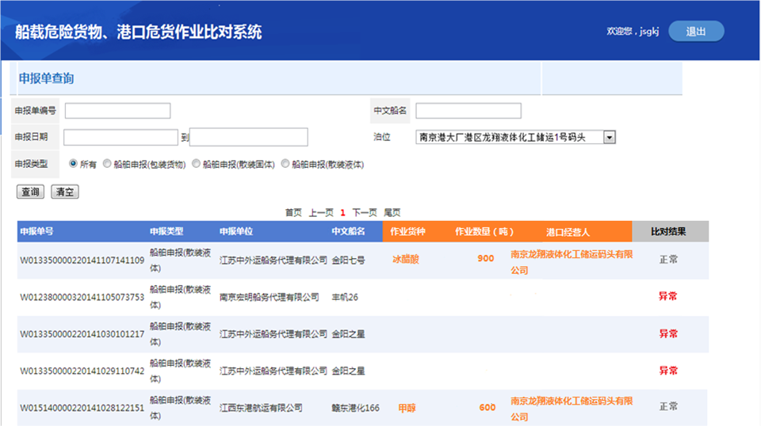Go to 下一页 next page

click(364, 212)
